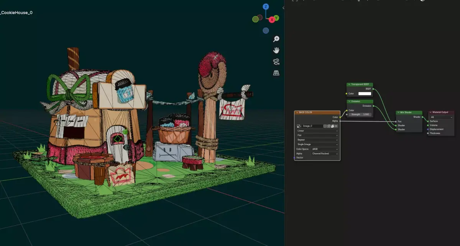Click the new image copy icon

329,126
